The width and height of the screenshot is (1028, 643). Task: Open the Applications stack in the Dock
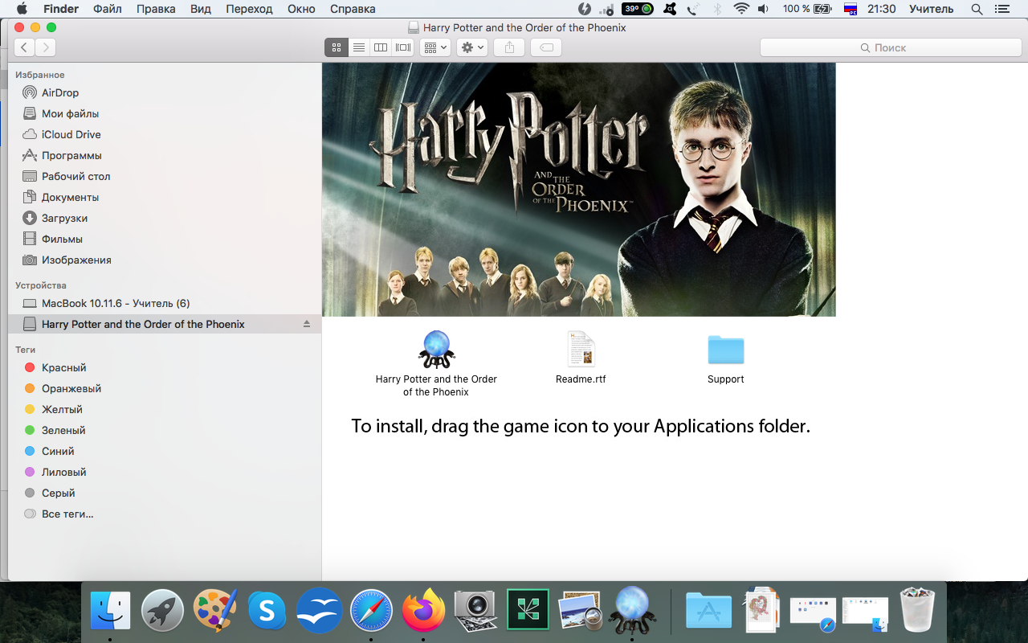[709, 610]
